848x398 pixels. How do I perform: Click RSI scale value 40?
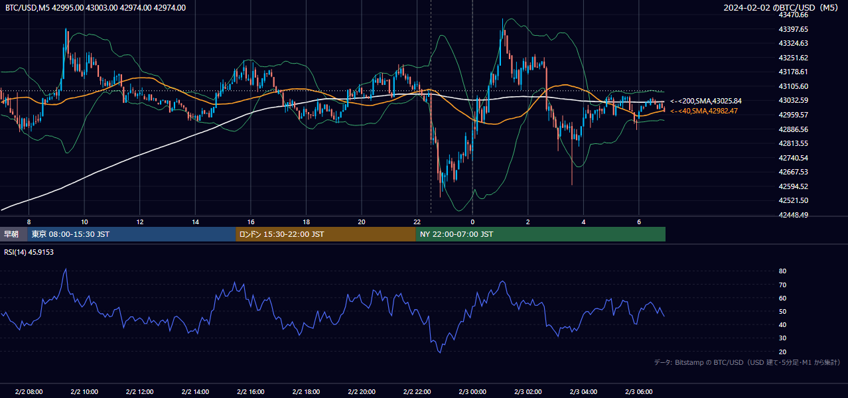pos(782,324)
